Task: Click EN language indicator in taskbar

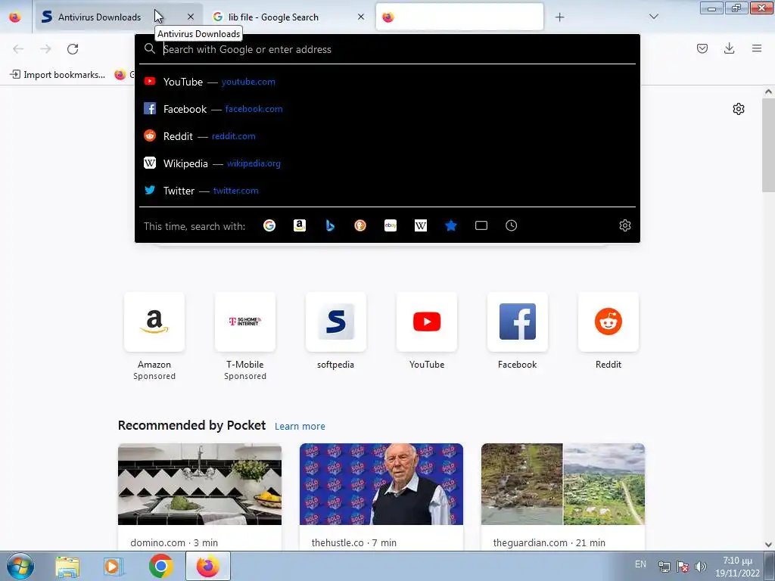Action: point(640,564)
